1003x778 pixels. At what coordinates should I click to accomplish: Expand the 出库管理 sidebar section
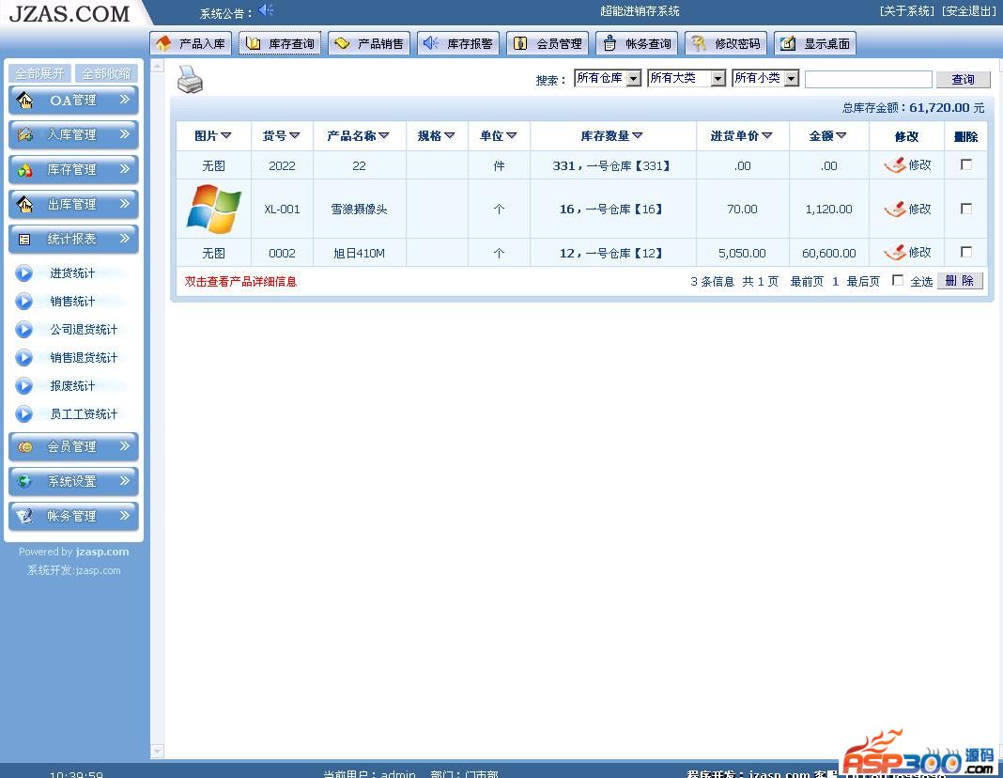click(73, 204)
